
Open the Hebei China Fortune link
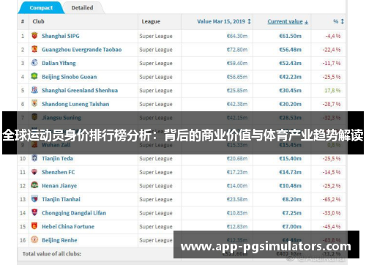click(68, 227)
